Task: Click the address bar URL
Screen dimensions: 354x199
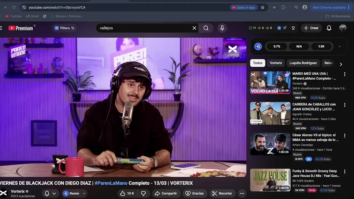Action: (x=57, y=7)
